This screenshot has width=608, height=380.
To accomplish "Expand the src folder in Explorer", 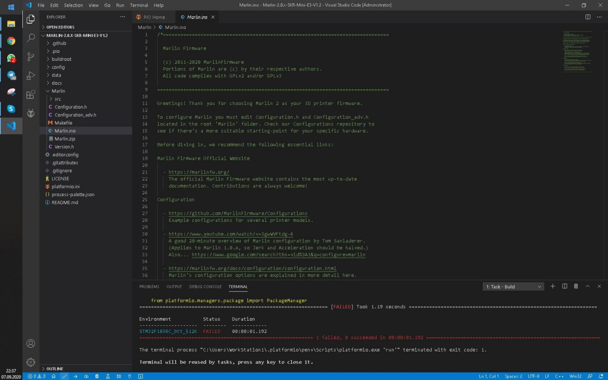I will tap(57, 99).
